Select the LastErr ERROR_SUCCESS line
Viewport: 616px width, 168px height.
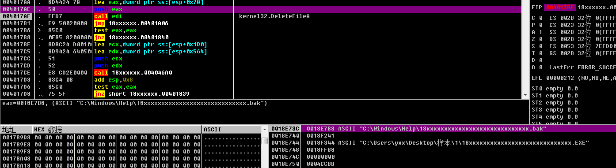tap(582, 67)
